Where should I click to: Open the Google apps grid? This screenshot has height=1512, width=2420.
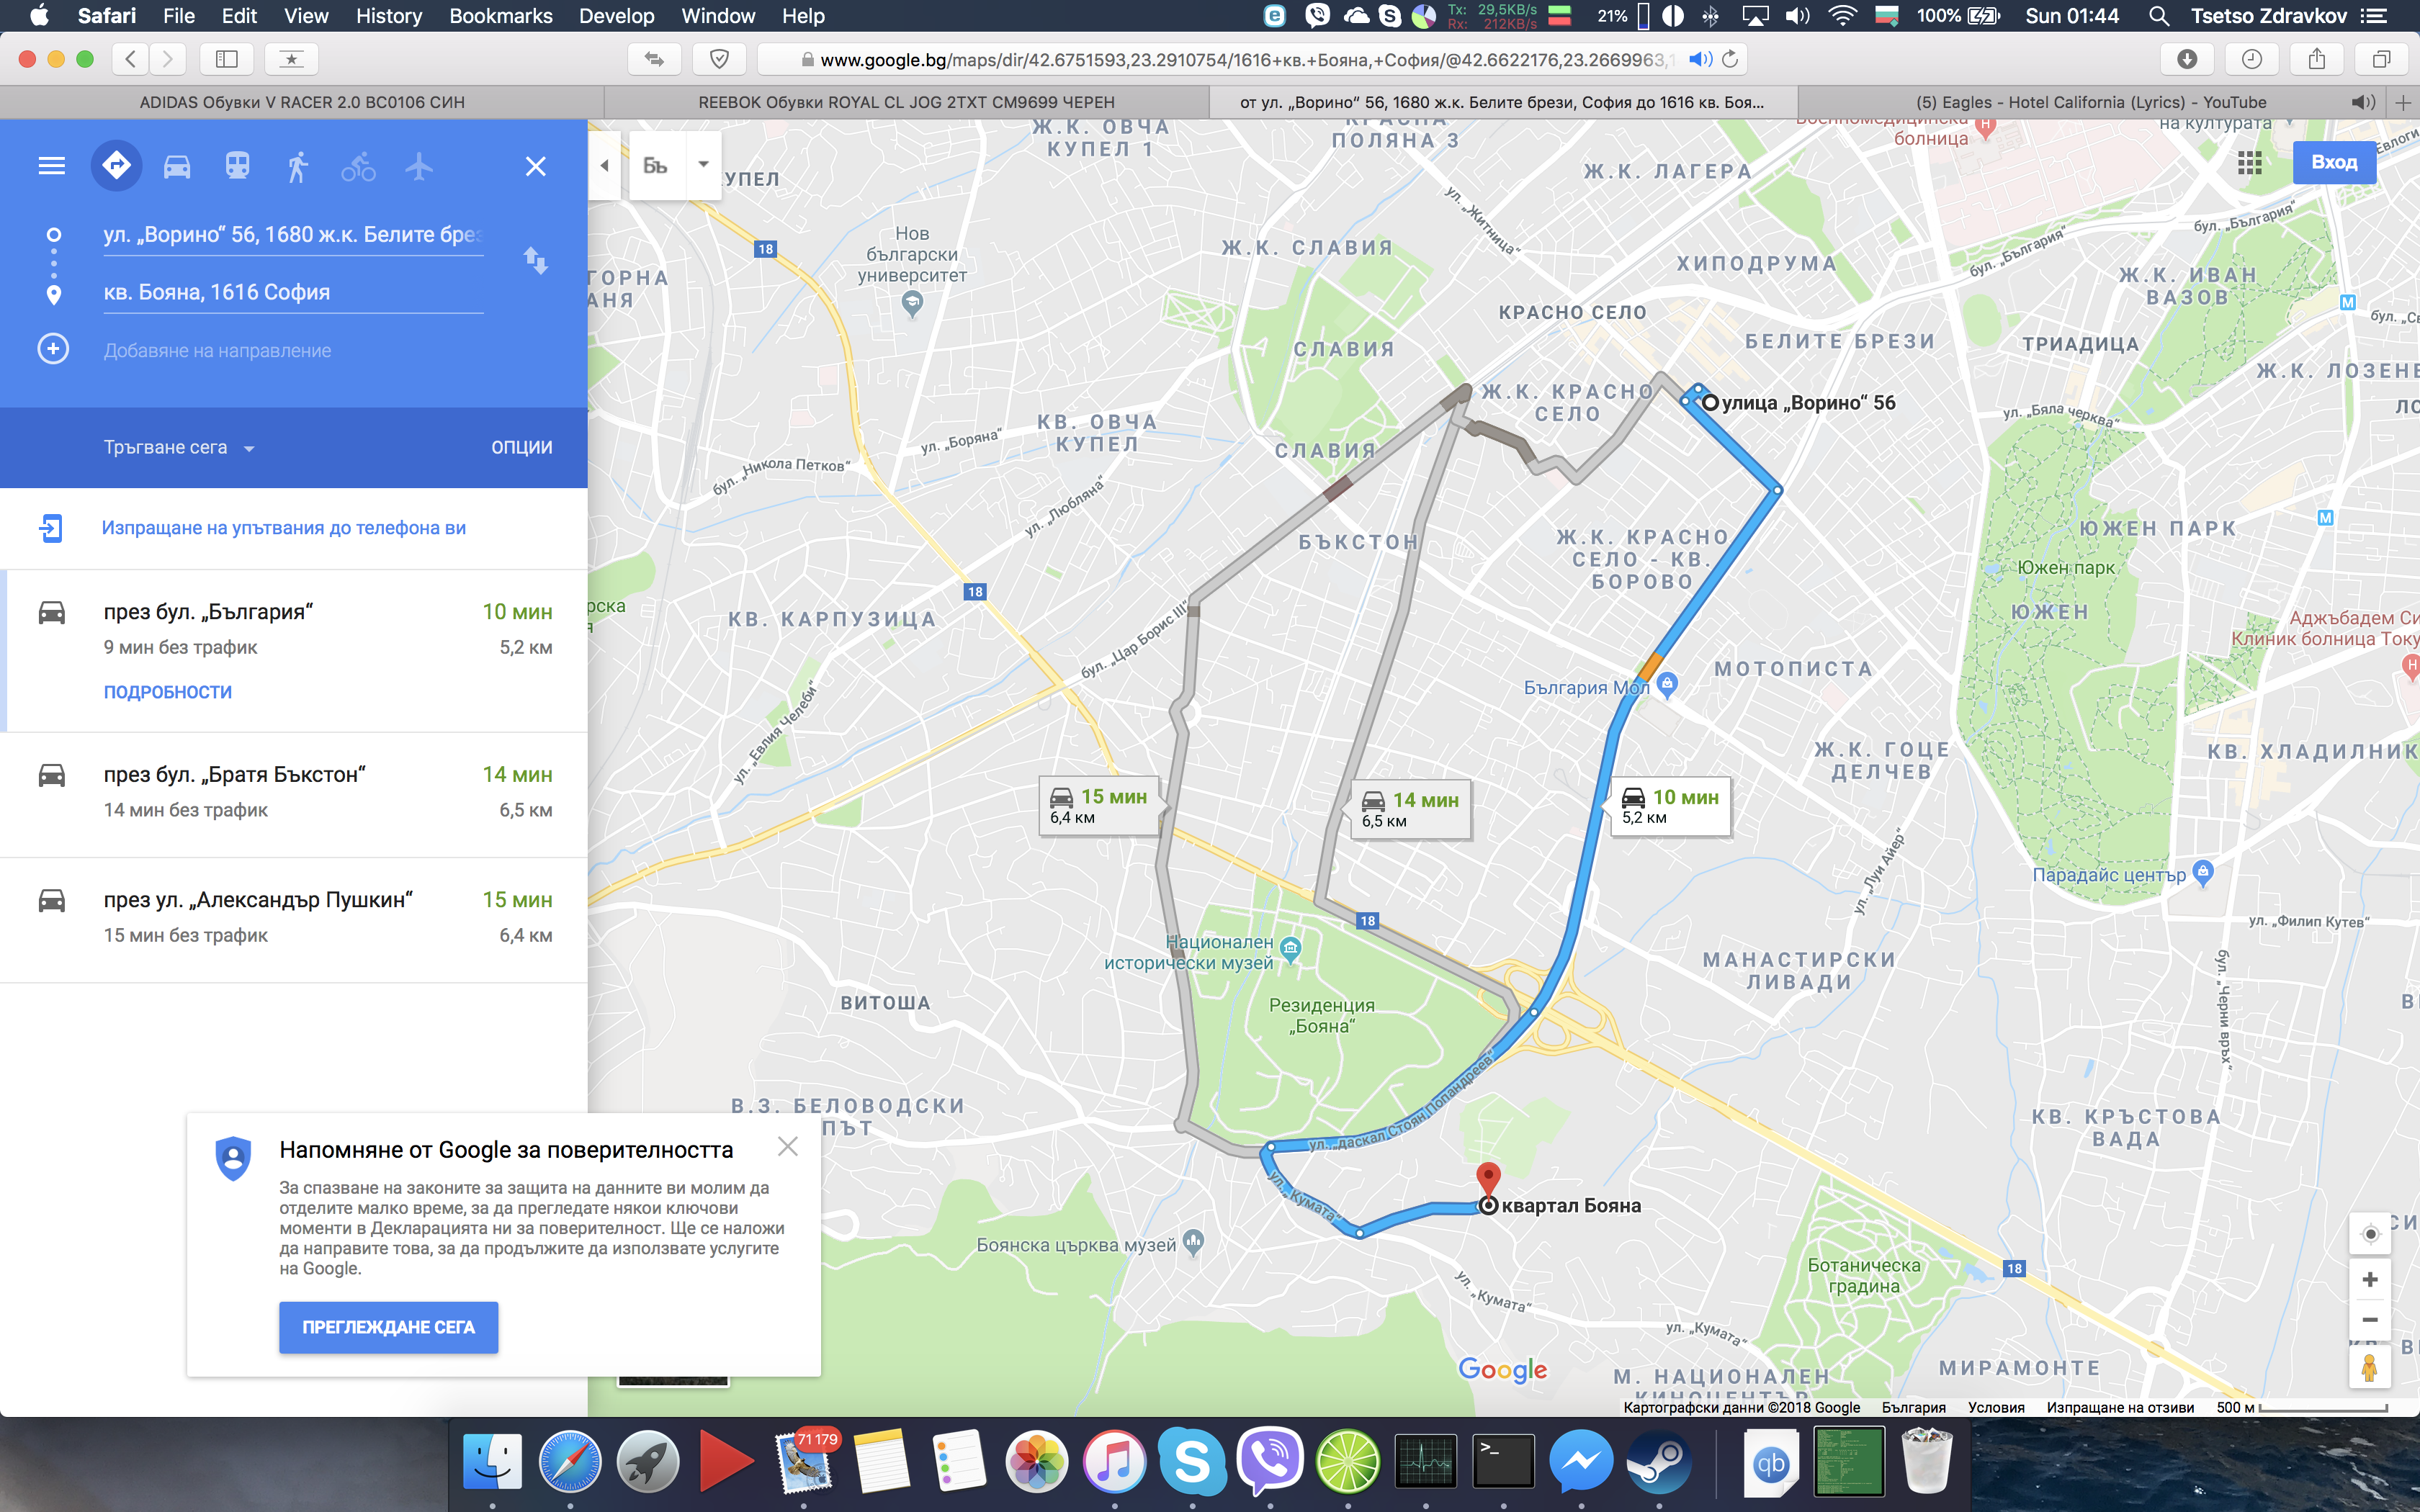coord(2250,163)
